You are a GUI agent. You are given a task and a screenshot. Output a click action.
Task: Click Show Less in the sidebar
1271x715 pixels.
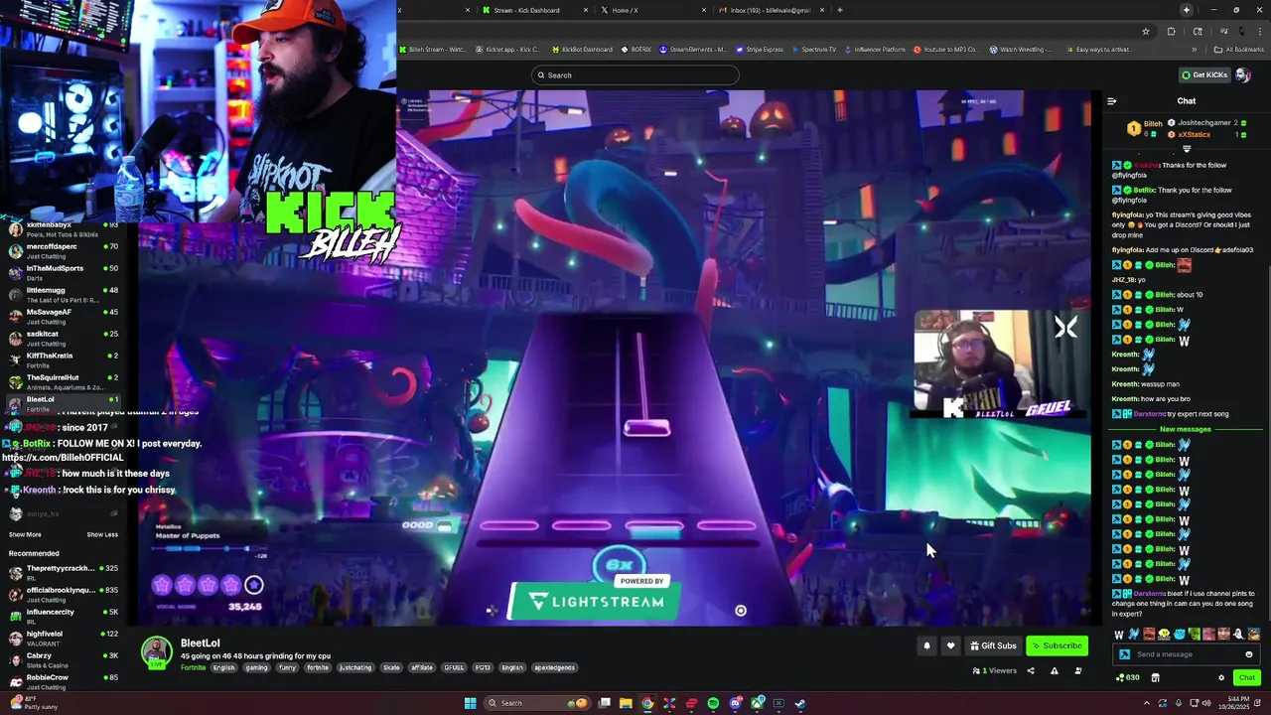(x=102, y=534)
